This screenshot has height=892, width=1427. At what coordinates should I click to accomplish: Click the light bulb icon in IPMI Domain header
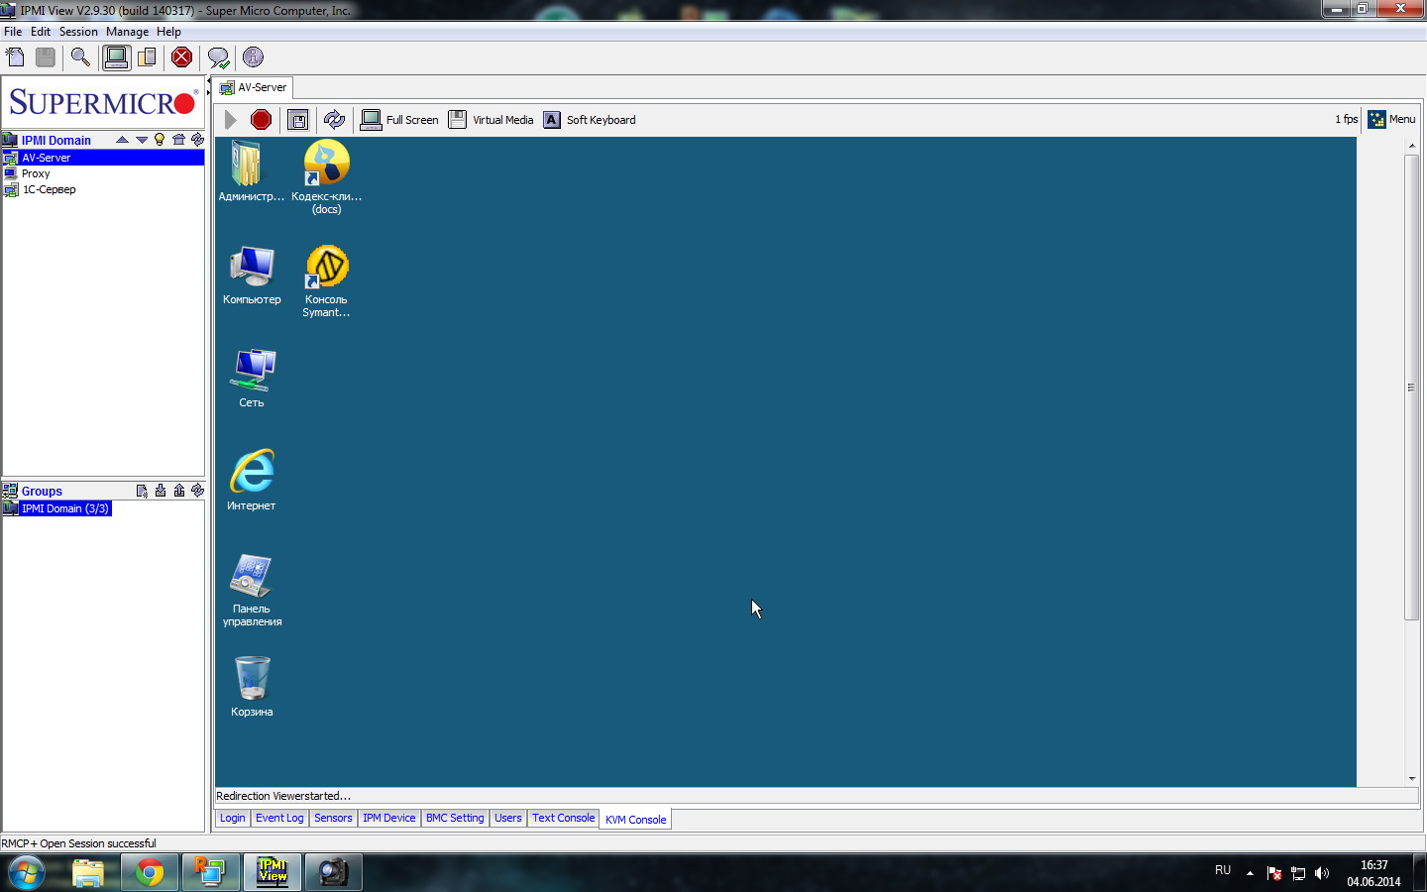click(160, 140)
